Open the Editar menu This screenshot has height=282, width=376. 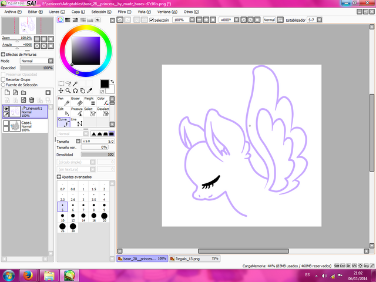[35, 12]
